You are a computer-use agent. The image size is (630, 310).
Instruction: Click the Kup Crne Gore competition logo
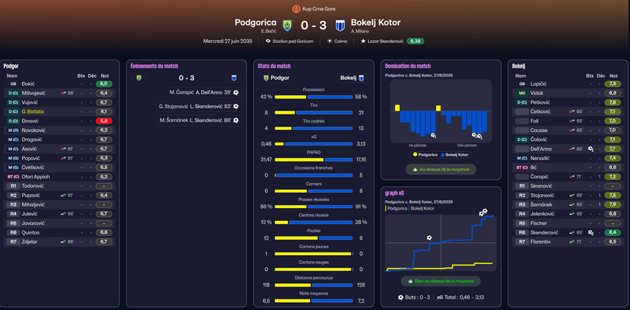(x=297, y=9)
